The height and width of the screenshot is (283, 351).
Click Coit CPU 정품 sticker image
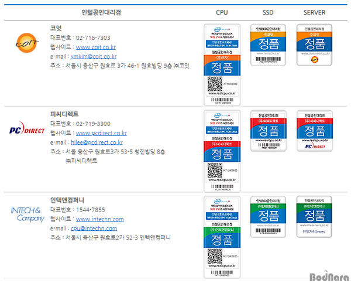222,65
